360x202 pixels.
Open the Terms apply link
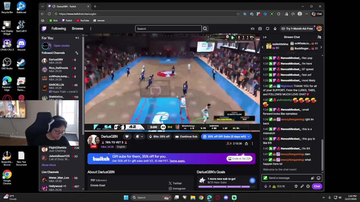click(x=177, y=161)
